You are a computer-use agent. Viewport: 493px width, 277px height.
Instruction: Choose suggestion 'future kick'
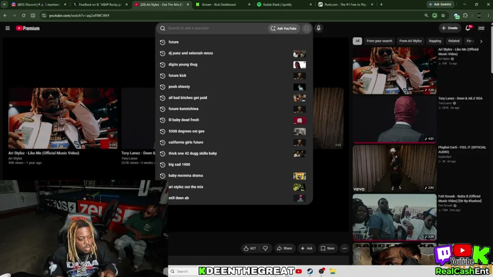tap(234, 75)
